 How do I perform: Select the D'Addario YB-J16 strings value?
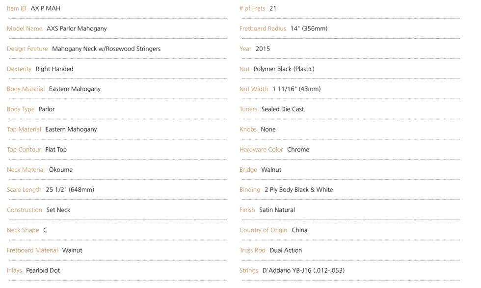pyautogui.click(x=303, y=270)
